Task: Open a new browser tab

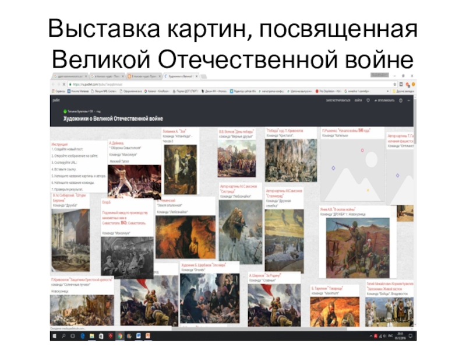Action: (204, 77)
